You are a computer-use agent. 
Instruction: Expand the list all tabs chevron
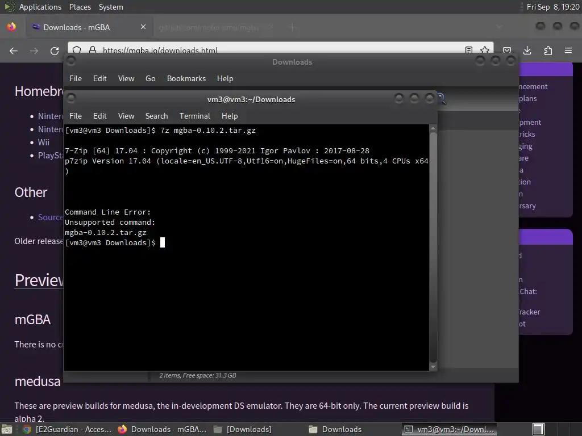click(x=500, y=27)
